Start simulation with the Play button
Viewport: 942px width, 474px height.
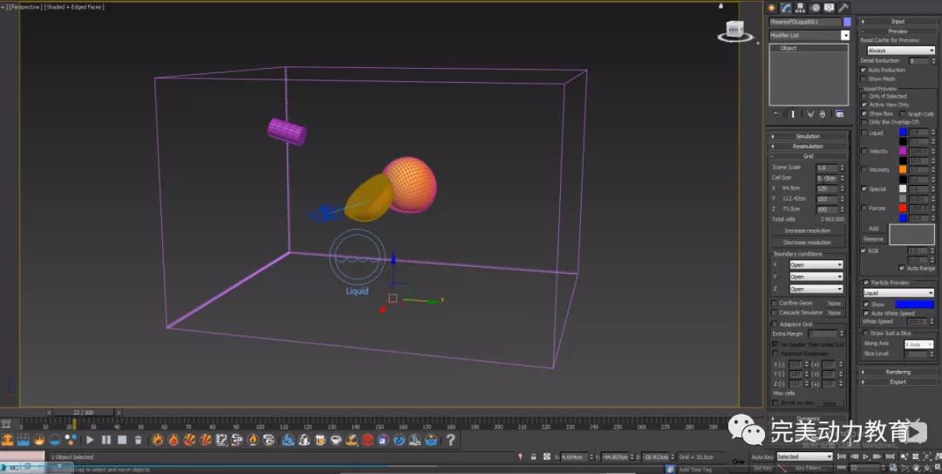90,441
